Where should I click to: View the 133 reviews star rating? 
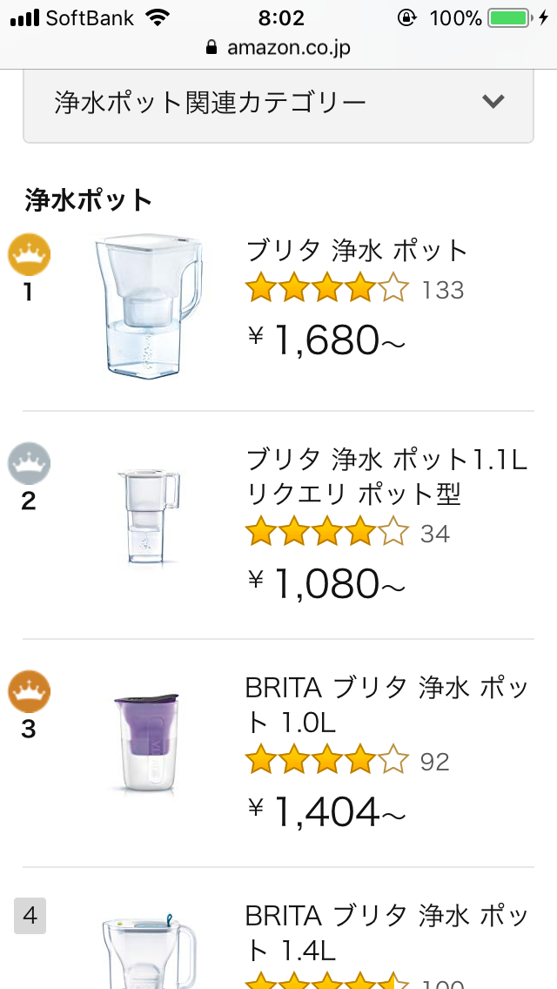(326, 288)
